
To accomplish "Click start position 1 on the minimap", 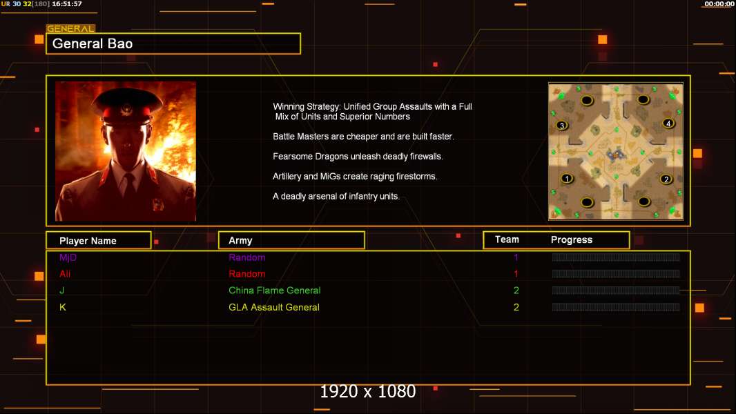I will click(x=567, y=178).
